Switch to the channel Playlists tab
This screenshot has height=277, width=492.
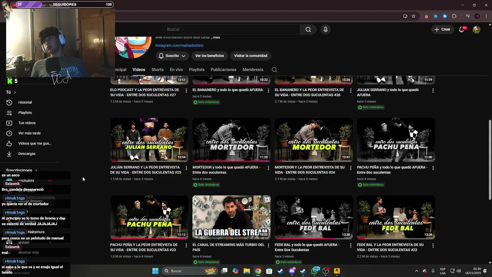pos(197,70)
